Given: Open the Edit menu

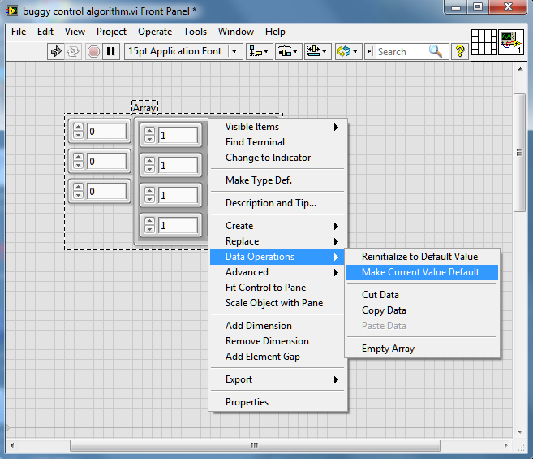Looking at the screenshot, I should [x=45, y=32].
